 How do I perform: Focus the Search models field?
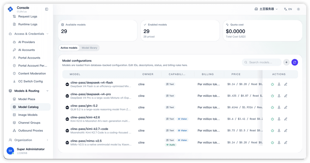click(261, 62)
